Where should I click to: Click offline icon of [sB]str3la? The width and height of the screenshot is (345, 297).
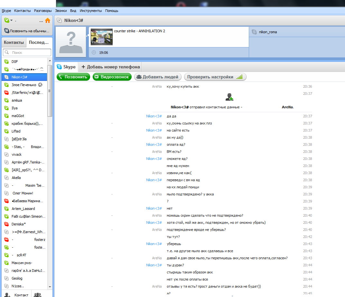click(x=6, y=139)
